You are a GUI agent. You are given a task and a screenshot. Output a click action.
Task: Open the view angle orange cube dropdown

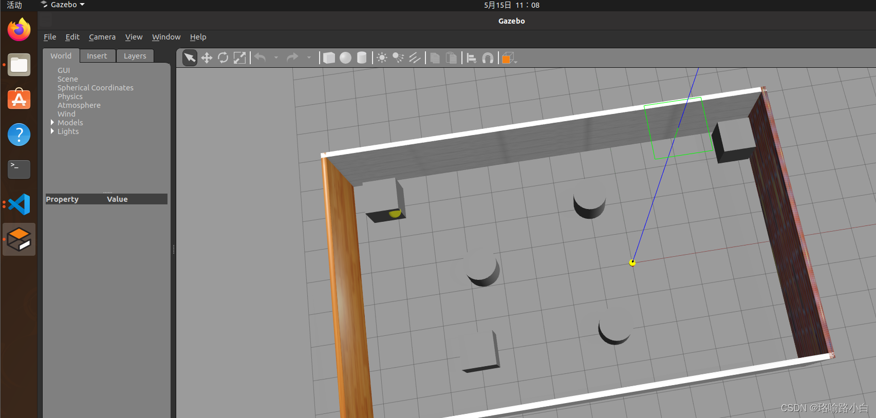(509, 58)
